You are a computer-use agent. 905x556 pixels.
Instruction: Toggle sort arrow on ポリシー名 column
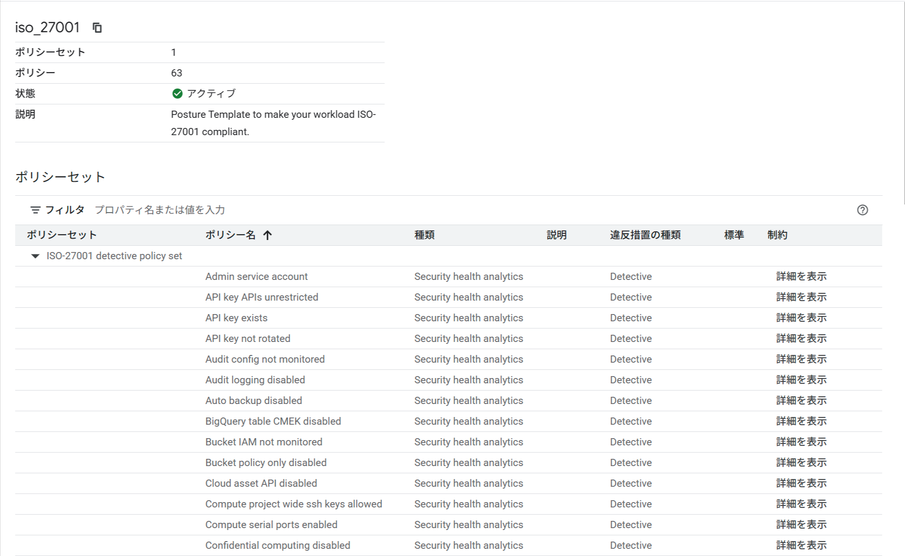(x=268, y=235)
